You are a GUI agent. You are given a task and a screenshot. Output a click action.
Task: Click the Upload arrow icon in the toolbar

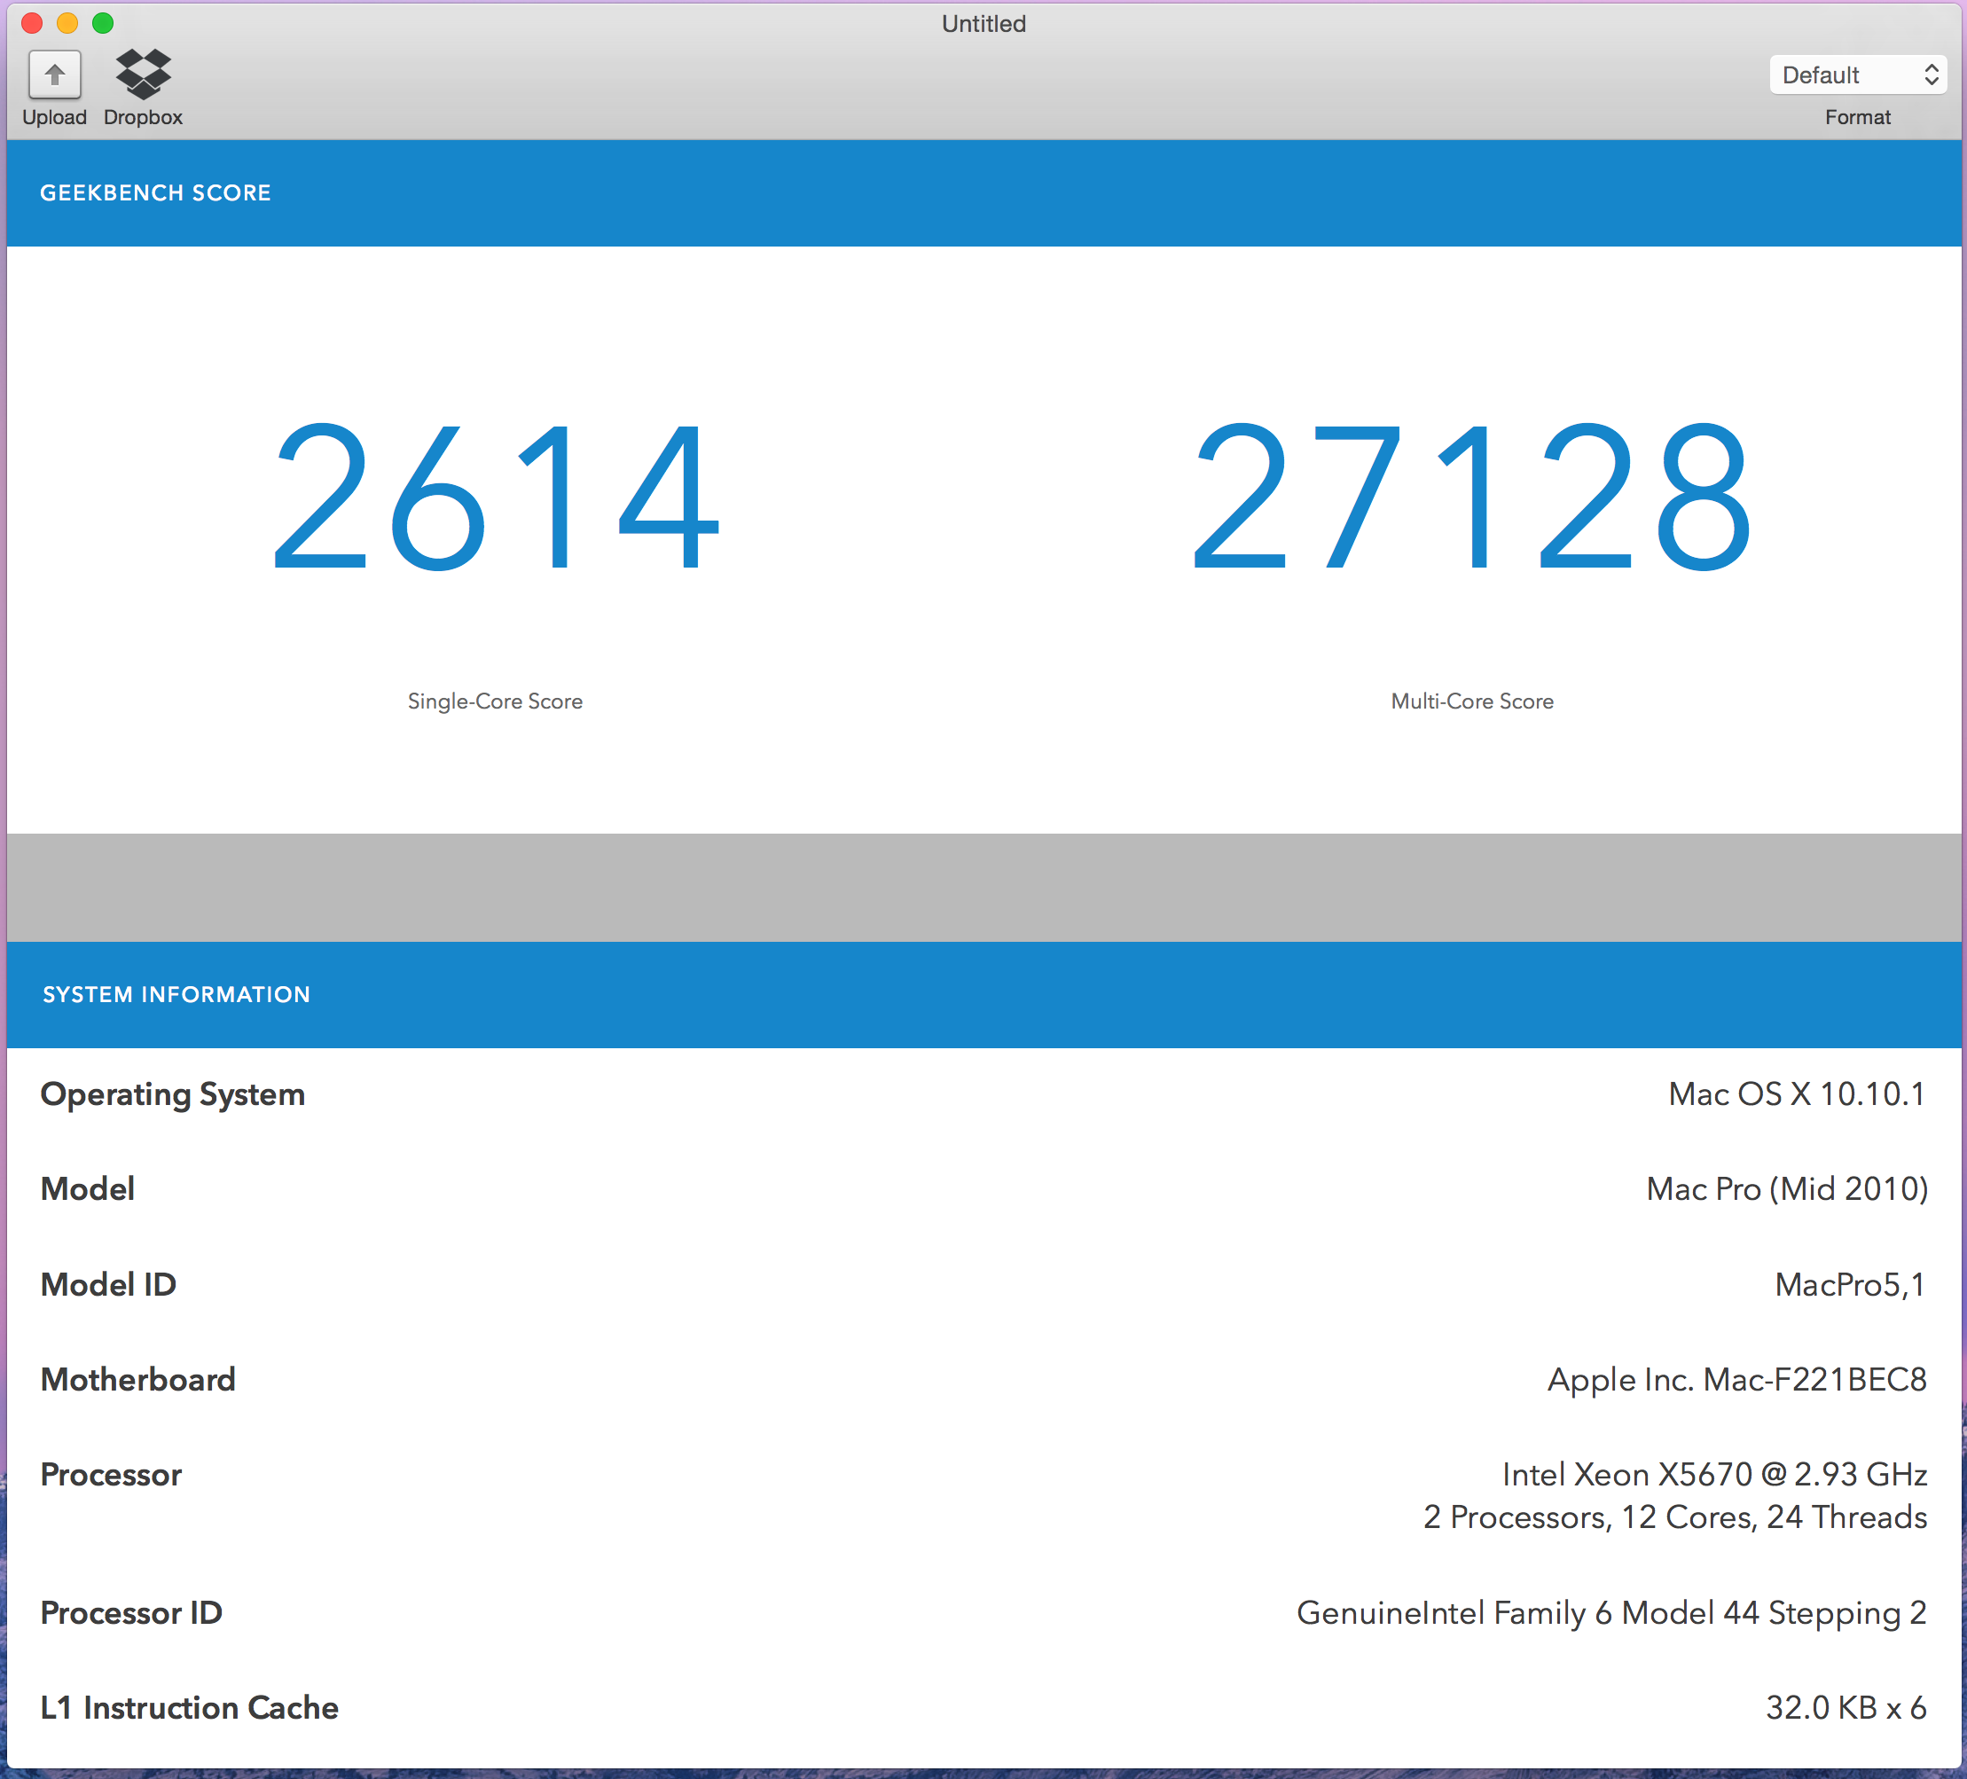tap(55, 74)
